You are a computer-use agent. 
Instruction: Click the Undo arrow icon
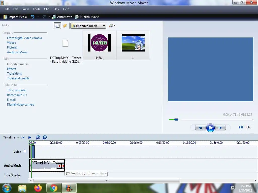point(33,17)
